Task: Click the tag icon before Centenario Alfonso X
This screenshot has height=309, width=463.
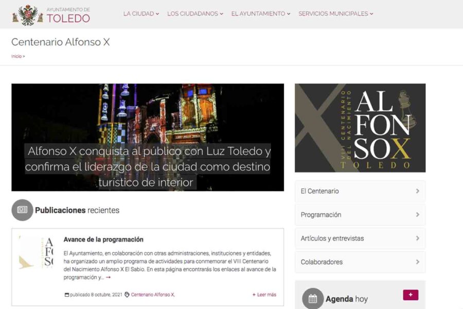Action: pos(127,295)
